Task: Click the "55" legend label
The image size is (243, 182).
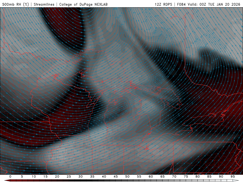Action: tap(139, 177)
